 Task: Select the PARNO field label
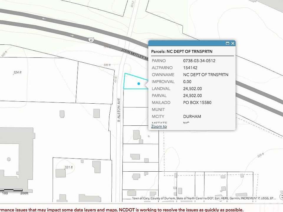159,61
